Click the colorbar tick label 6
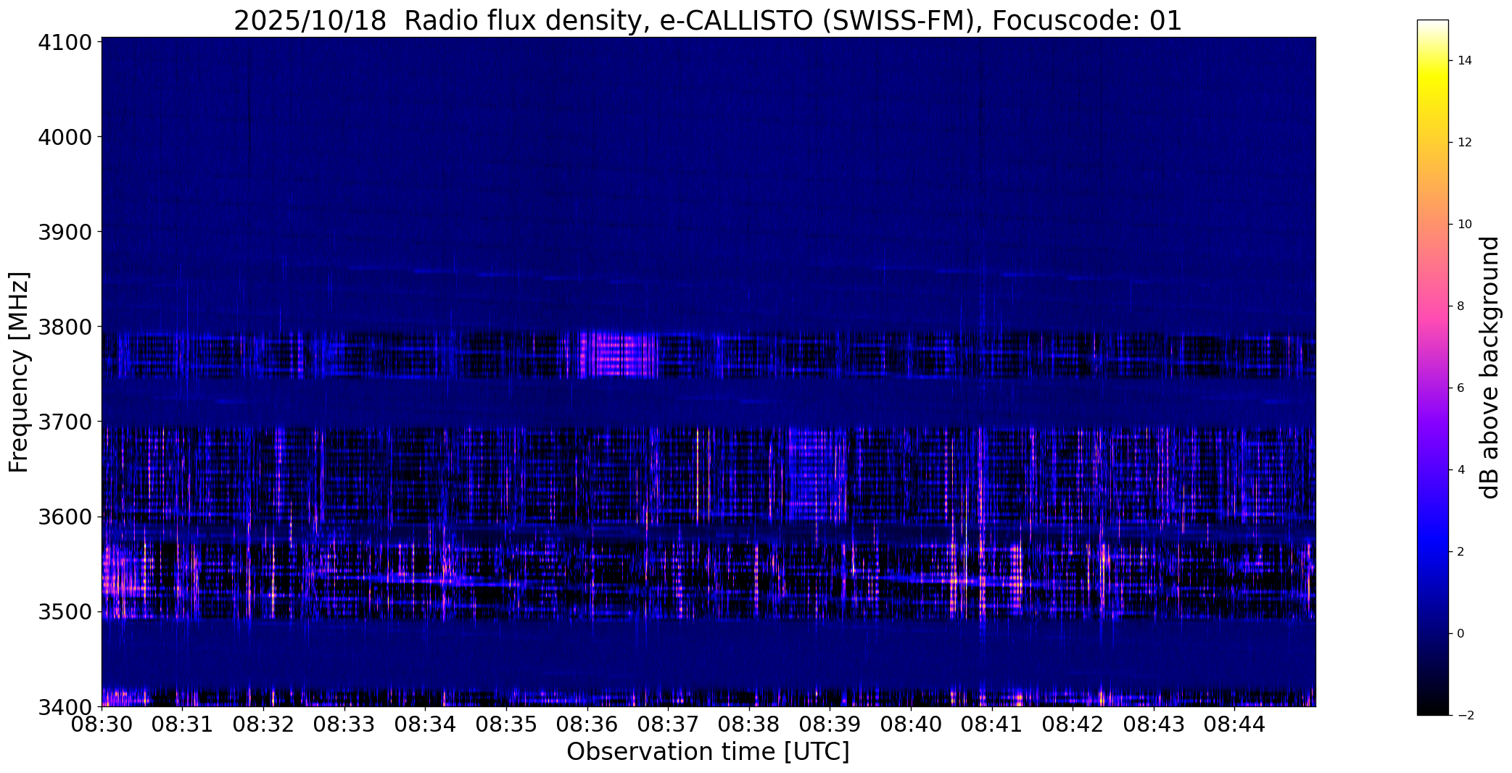The width and height of the screenshot is (1512, 773). point(1461,388)
